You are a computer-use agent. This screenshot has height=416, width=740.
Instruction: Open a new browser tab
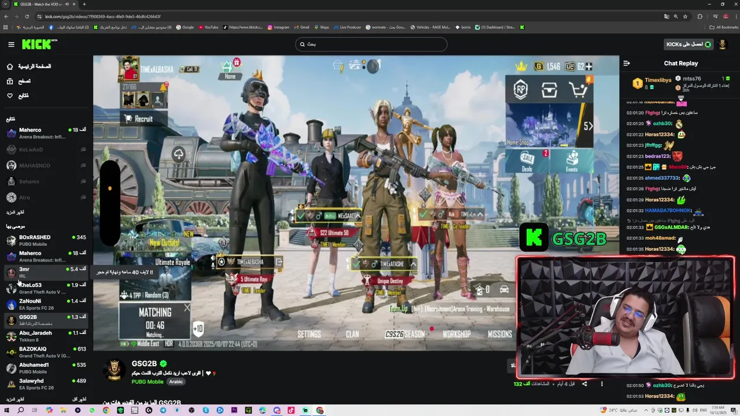pyautogui.click(x=84, y=4)
